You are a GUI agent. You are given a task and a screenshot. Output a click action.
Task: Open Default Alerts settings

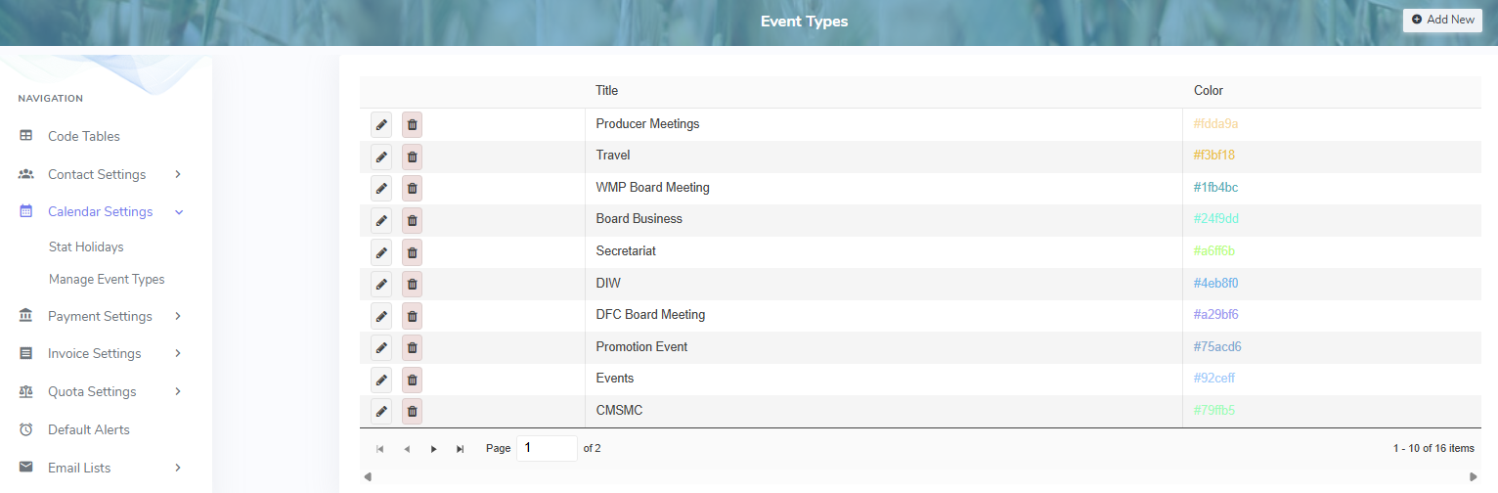pos(88,429)
